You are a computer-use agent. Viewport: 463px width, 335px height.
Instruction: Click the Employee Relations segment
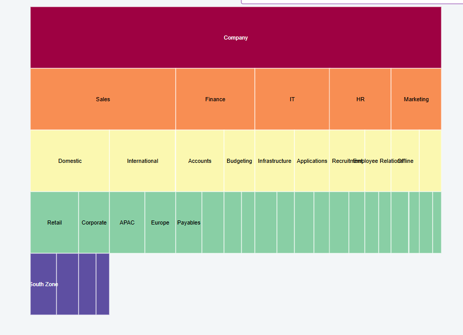coord(378,161)
